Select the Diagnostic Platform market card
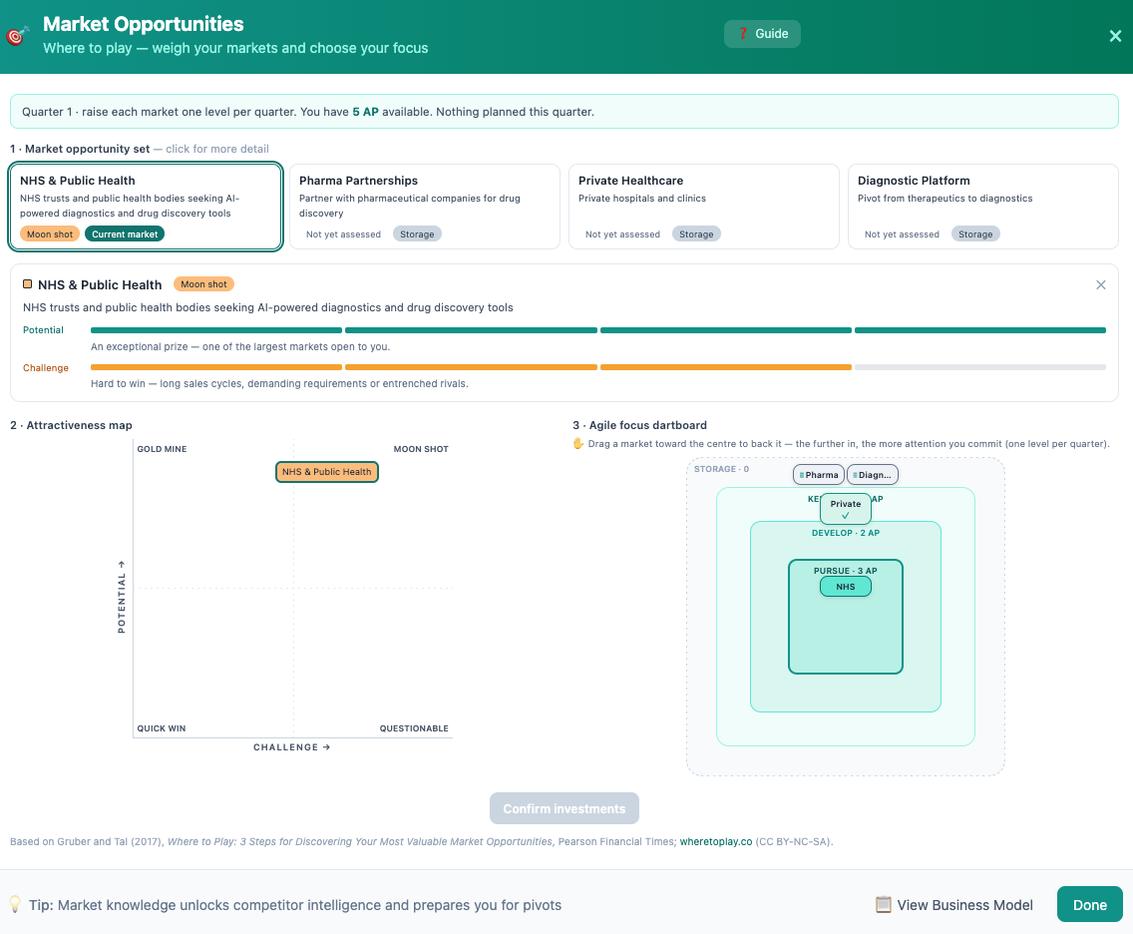 982,207
